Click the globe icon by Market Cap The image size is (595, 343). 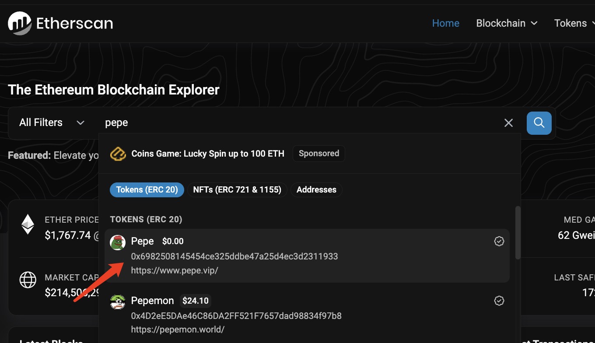[28, 280]
